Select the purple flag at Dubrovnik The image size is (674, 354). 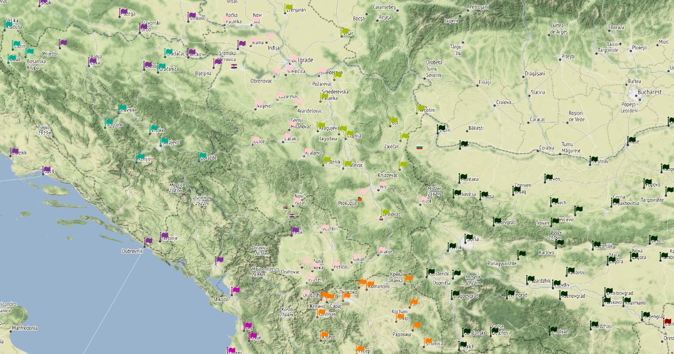point(148,242)
